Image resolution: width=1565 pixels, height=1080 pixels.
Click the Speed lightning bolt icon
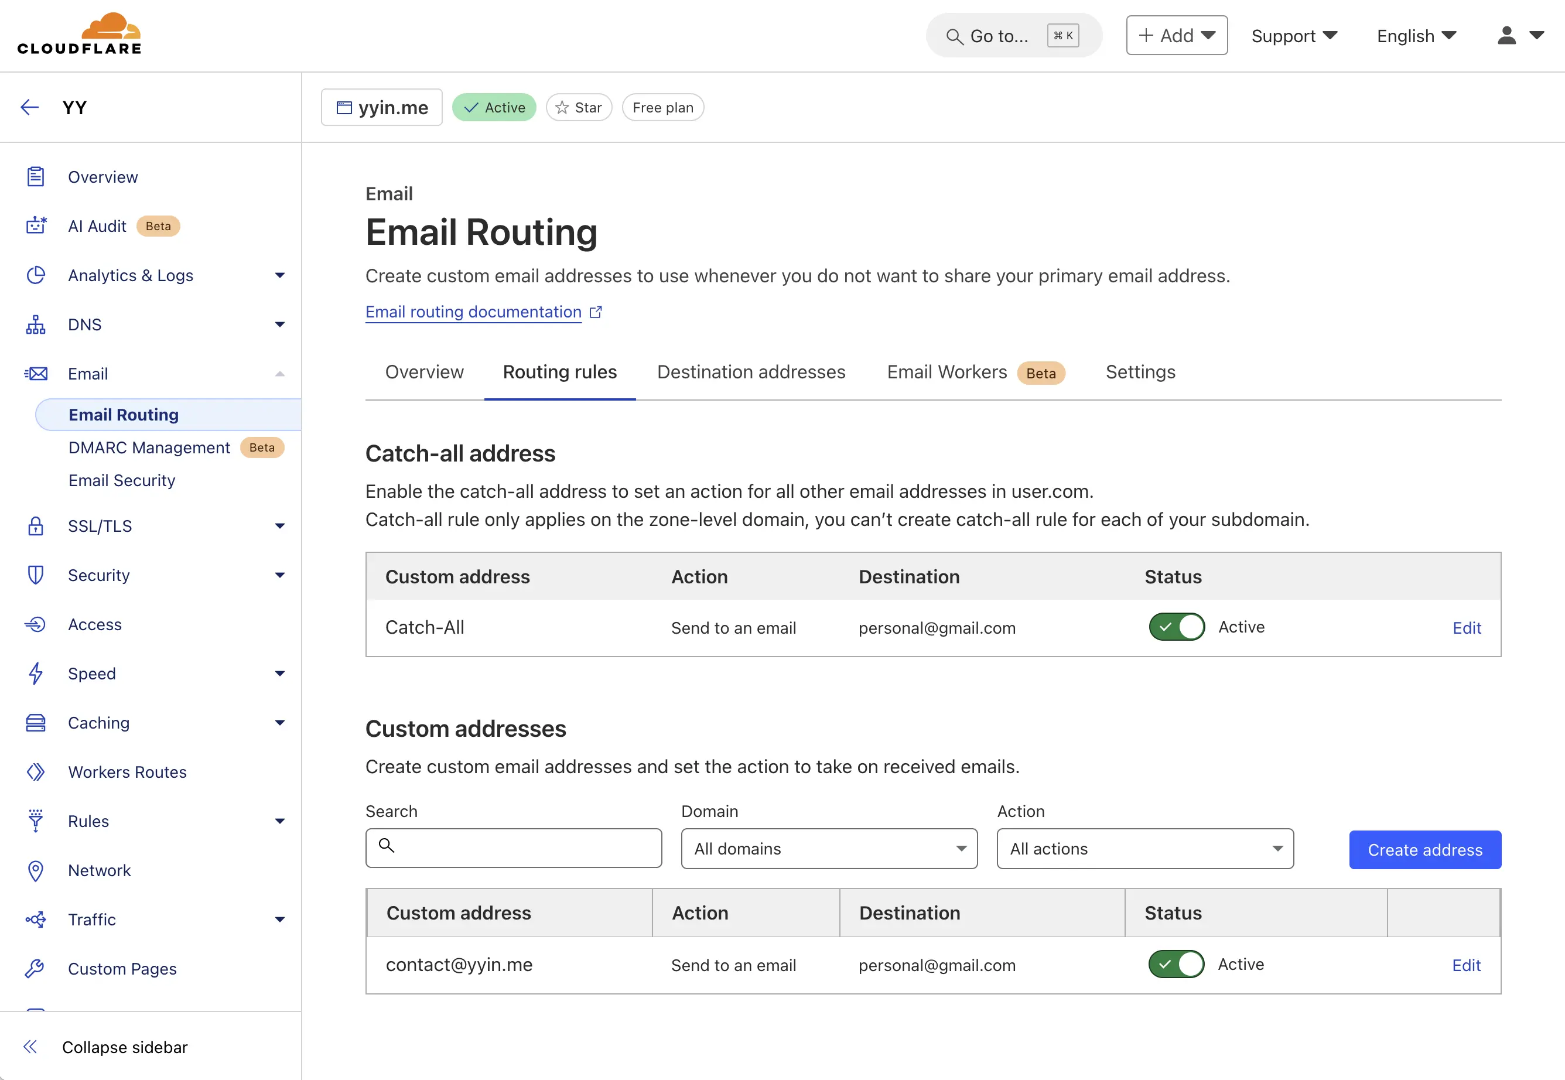tap(36, 674)
